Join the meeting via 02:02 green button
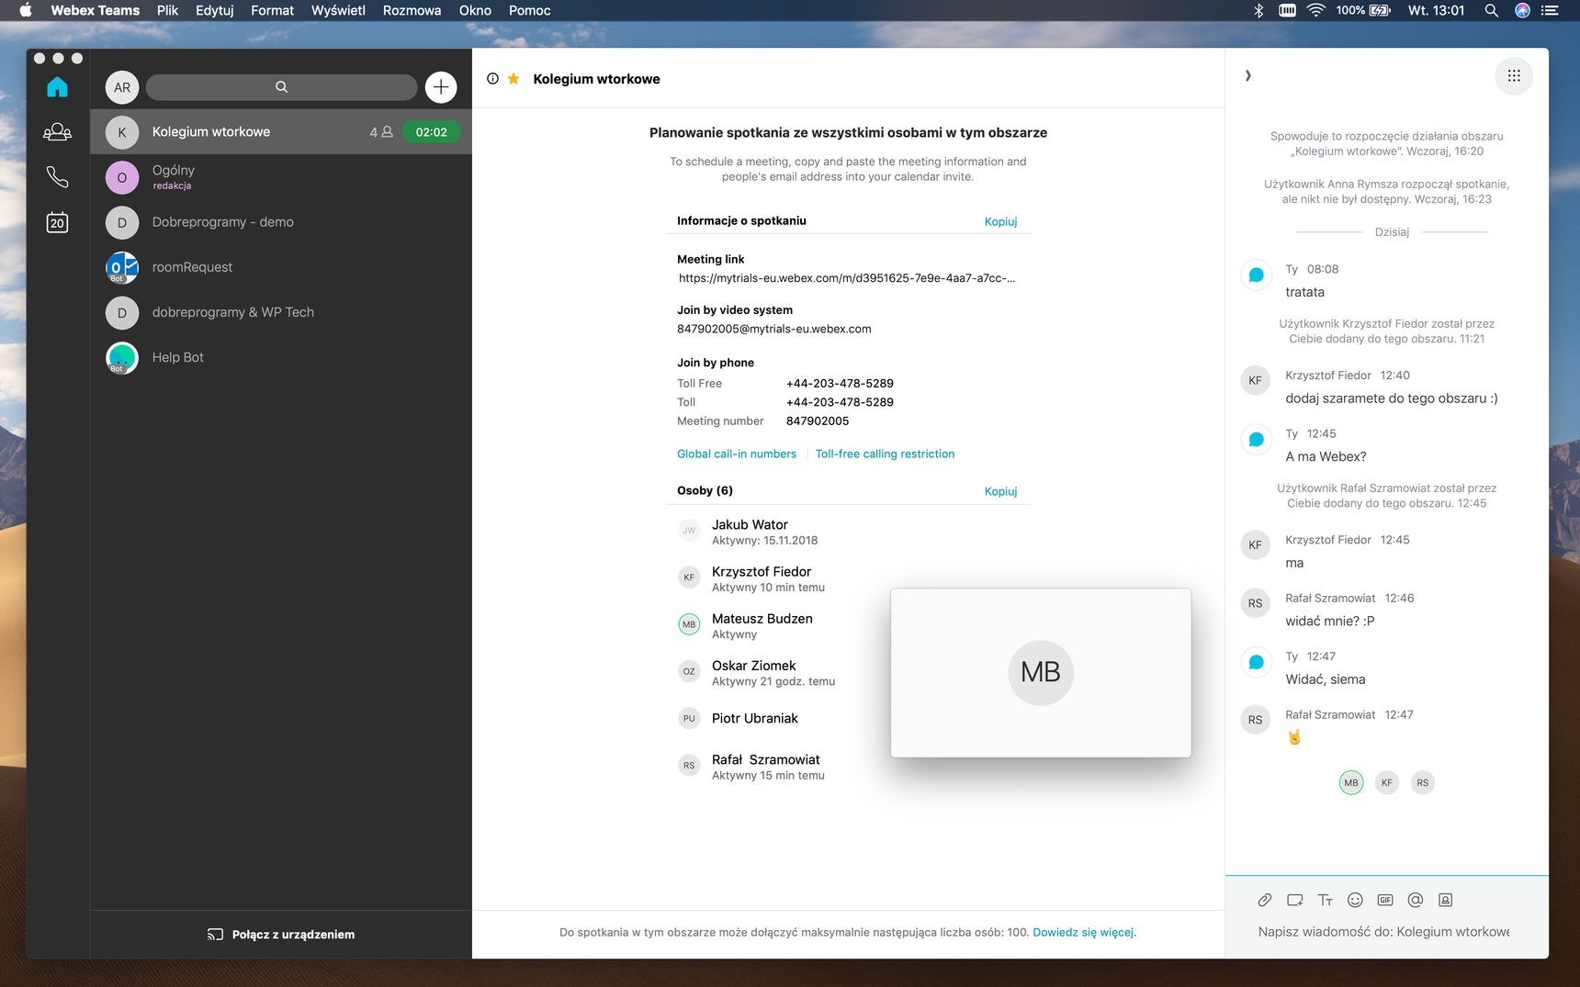Screen dimensions: 1580x987 pyautogui.click(x=431, y=132)
